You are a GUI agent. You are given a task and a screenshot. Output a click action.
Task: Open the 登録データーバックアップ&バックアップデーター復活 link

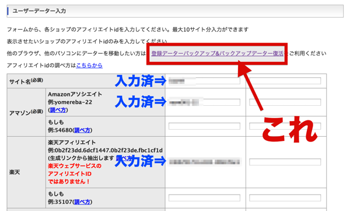(218, 53)
